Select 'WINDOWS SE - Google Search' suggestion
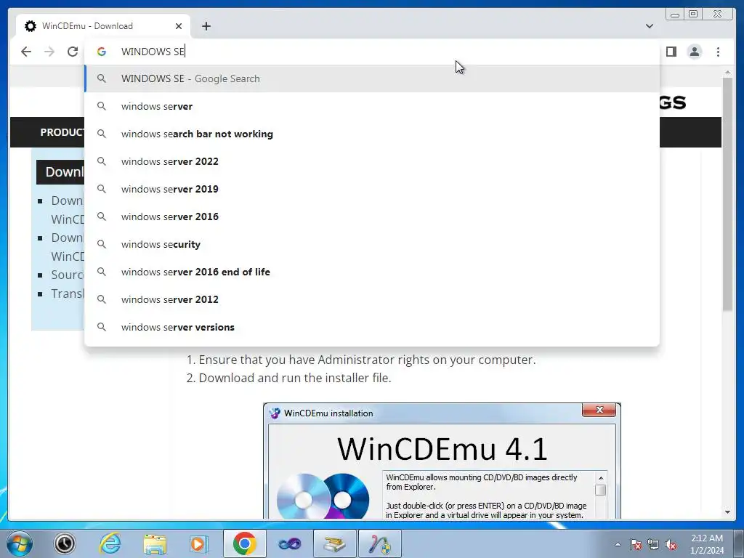Screen dimensions: 744x558 pos(372,78)
